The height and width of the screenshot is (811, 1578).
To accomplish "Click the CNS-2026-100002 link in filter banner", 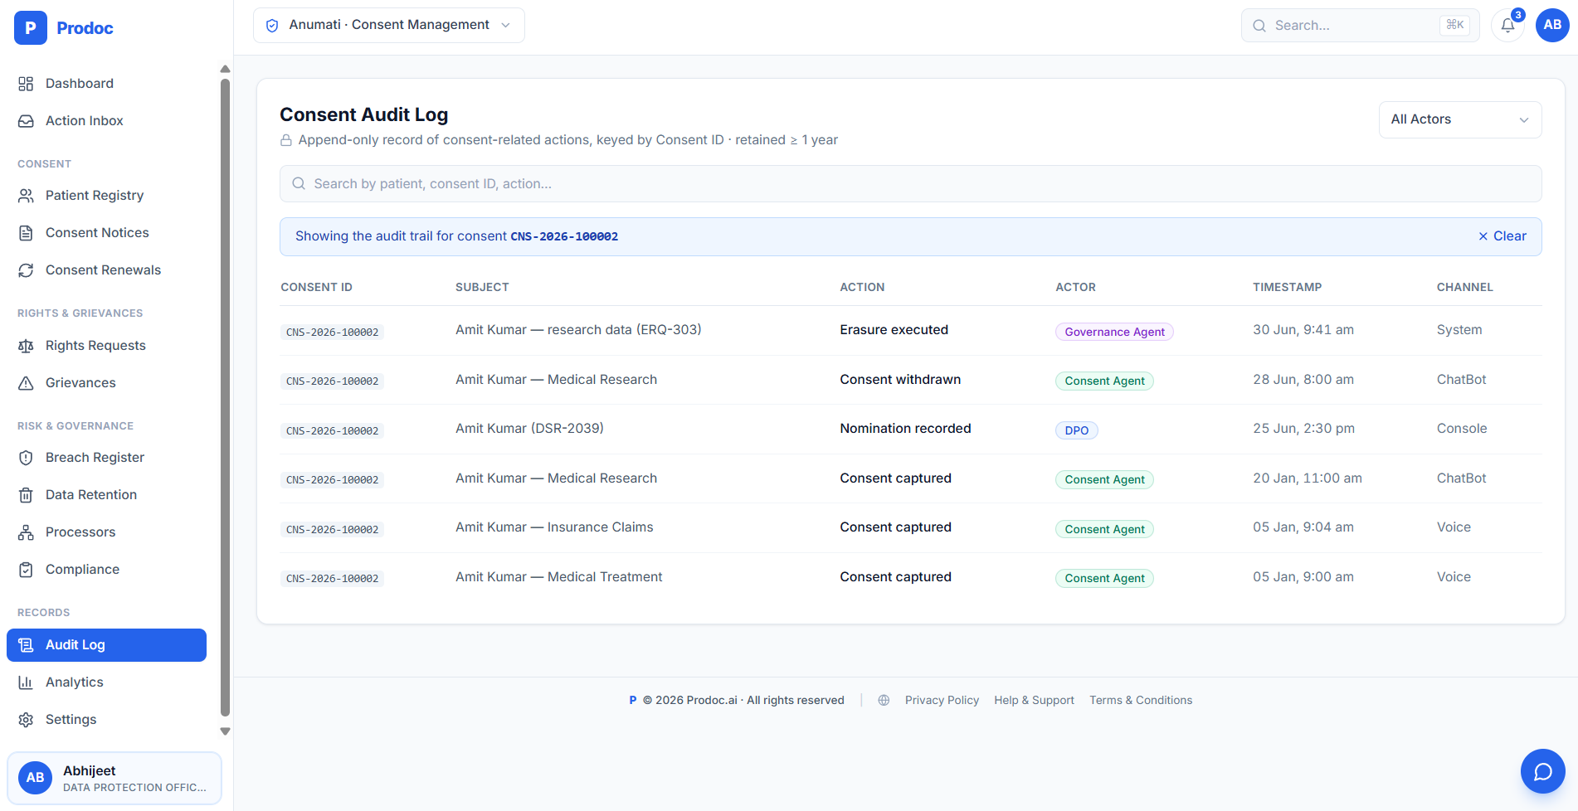I will [564, 237].
